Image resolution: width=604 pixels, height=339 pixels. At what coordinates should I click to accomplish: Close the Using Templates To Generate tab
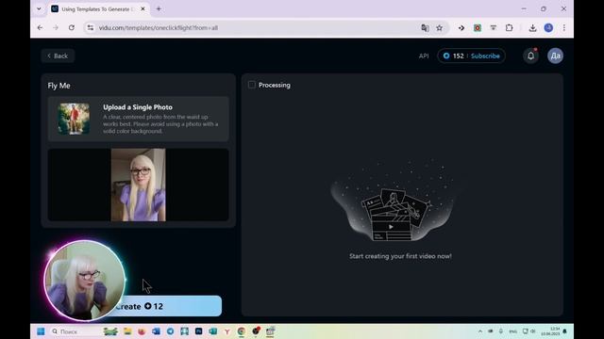pyautogui.click(x=143, y=8)
